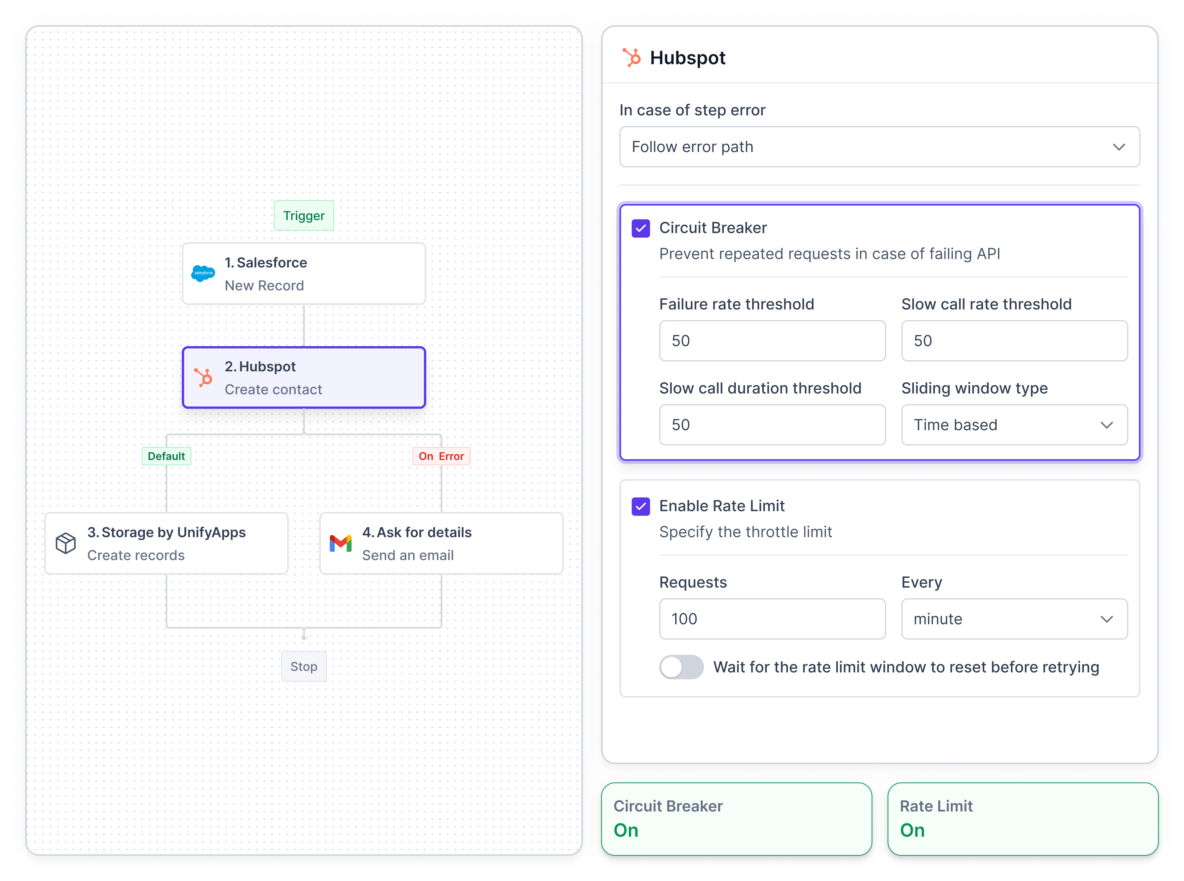The width and height of the screenshot is (1184, 881).
Task: Uncheck the Enable Rate Limit checkbox
Action: point(641,506)
